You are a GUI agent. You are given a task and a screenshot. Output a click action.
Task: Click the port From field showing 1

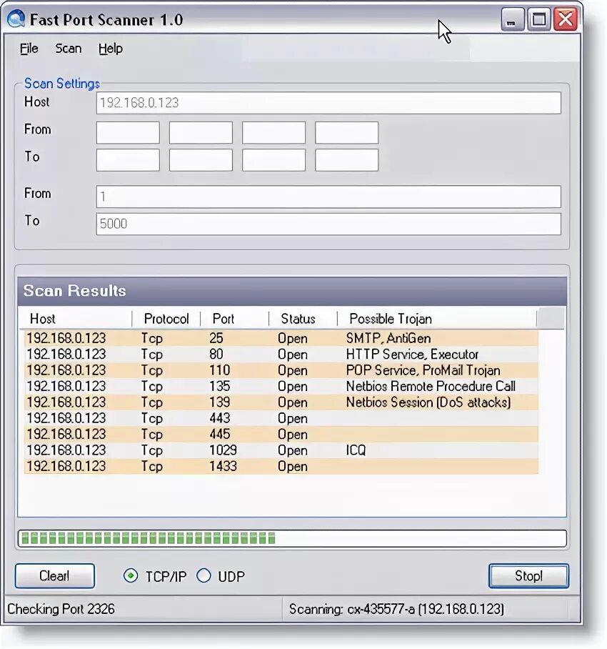[328, 197]
